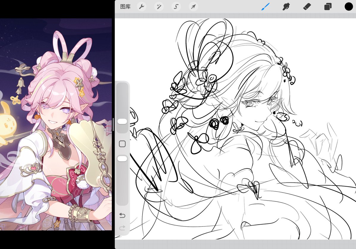Open the Adjustments magic wand menu
Viewport: 356px width, 249px height.
(159, 7)
